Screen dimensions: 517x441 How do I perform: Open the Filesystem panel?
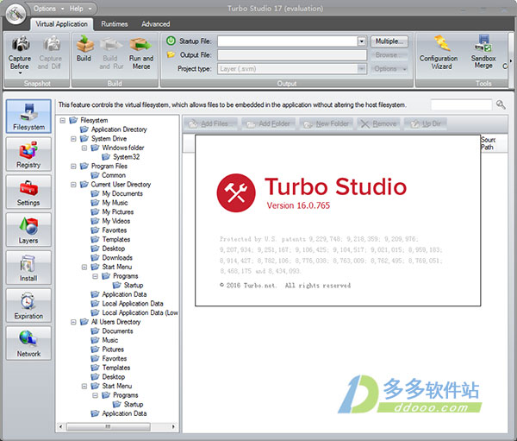click(28, 117)
